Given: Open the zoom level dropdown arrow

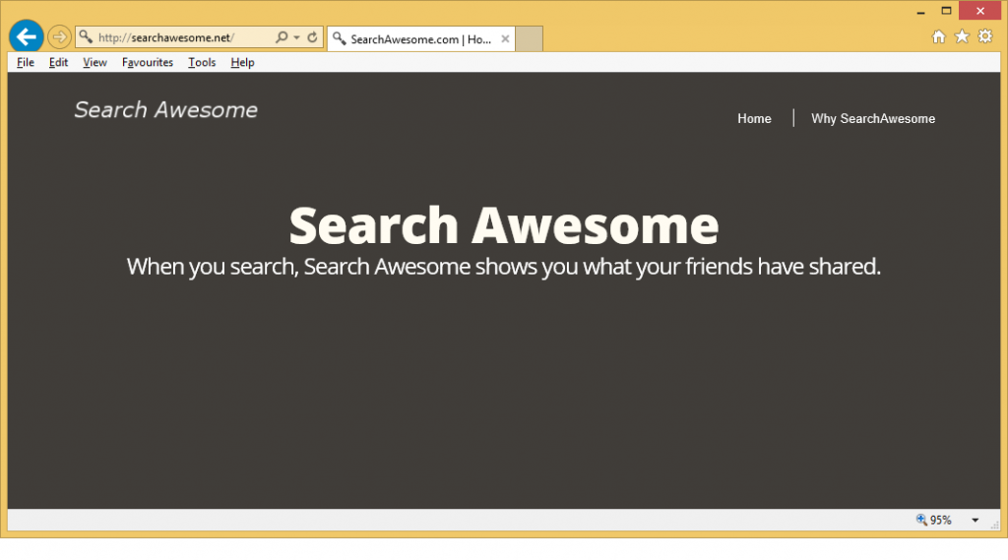Looking at the screenshot, I should (975, 520).
